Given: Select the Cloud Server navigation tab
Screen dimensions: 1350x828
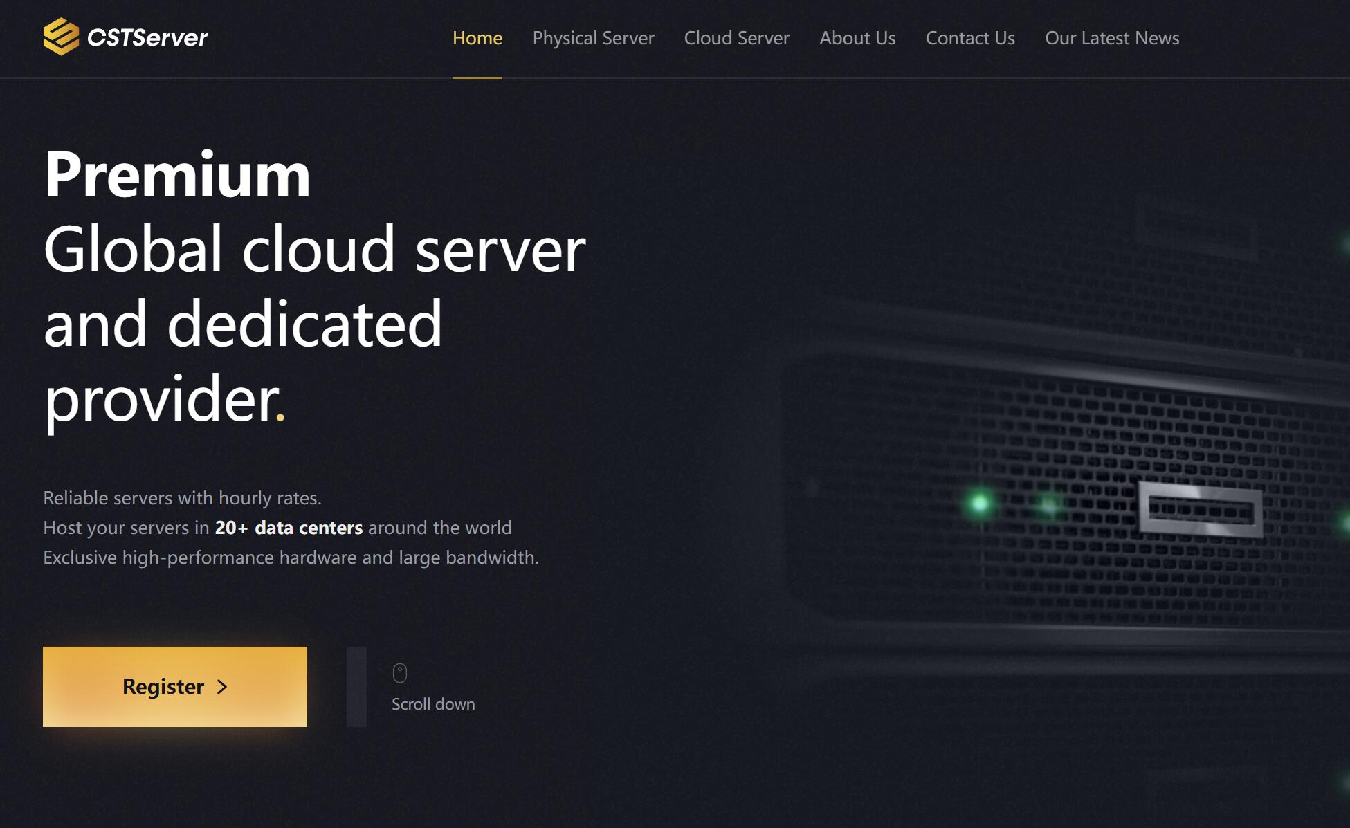Looking at the screenshot, I should tap(737, 37).
